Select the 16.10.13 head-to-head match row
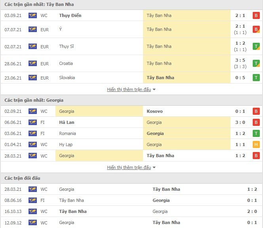 131,211
